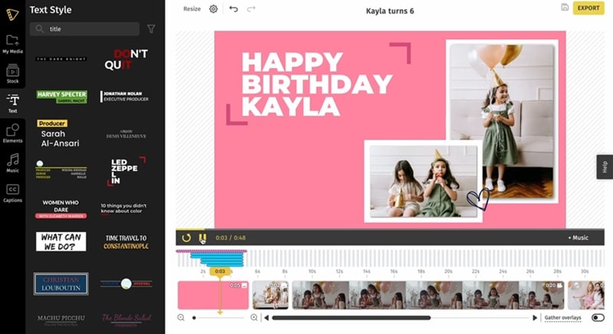Choose the Christian Louboutin text style
613x334 pixels.
(x=61, y=283)
